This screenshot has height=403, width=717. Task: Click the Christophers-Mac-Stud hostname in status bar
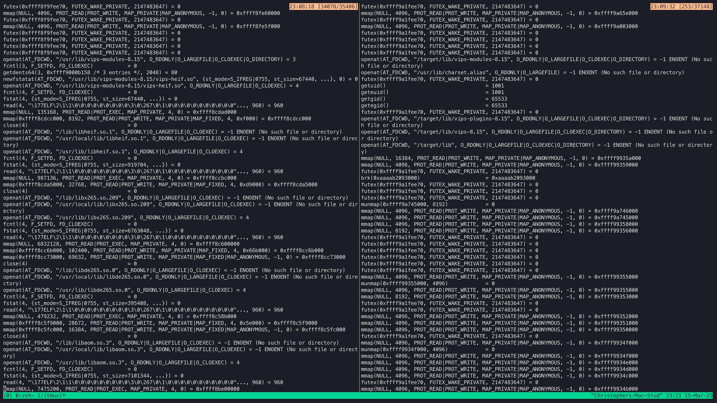tap(628, 396)
